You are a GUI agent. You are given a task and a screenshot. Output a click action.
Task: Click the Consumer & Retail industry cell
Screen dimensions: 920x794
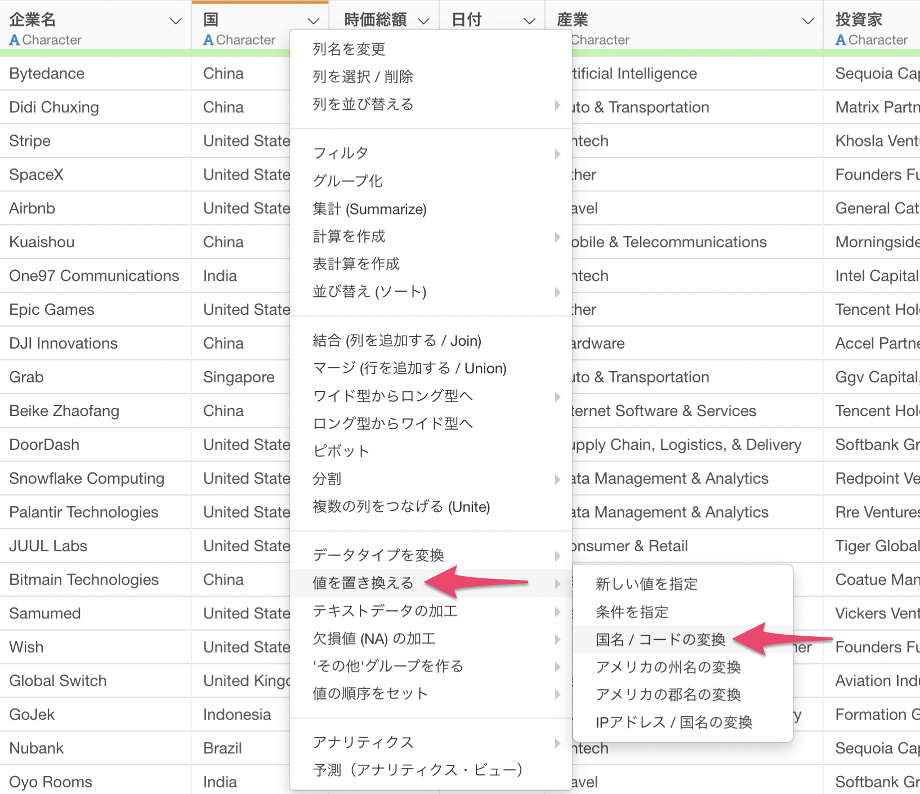pos(698,546)
